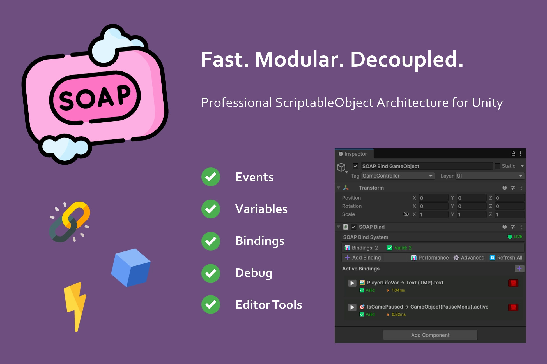Open the Transform component context menu
This screenshot has width=547, height=364.
(x=521, y=188)
